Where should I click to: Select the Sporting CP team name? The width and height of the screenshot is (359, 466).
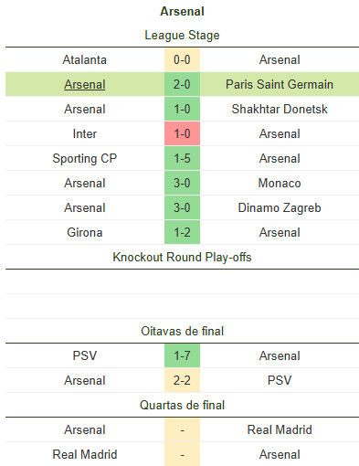coord(85,158)
